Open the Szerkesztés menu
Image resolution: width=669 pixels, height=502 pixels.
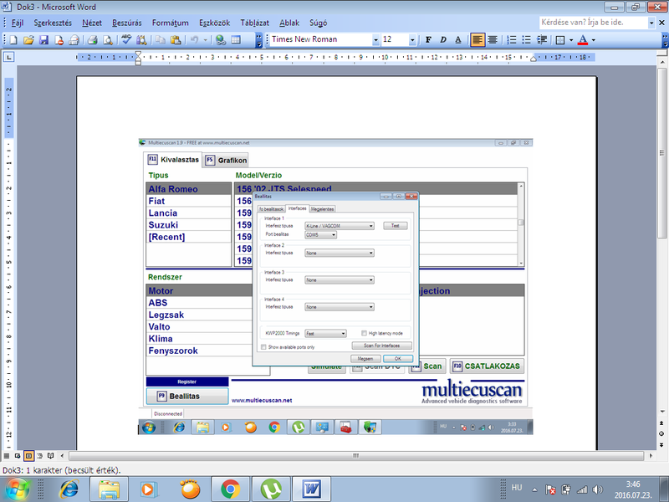pyautogui.click(x=53, y=23)
